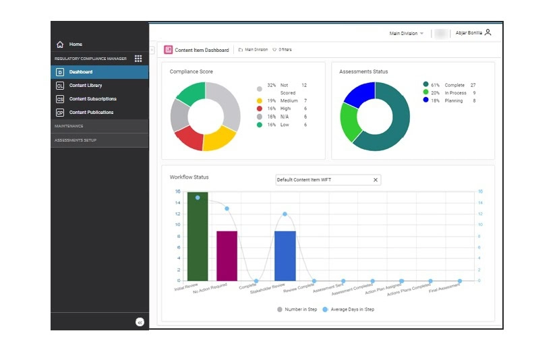Click the Home icon in sidebar
559x358 pixels.
pos(60,44)
